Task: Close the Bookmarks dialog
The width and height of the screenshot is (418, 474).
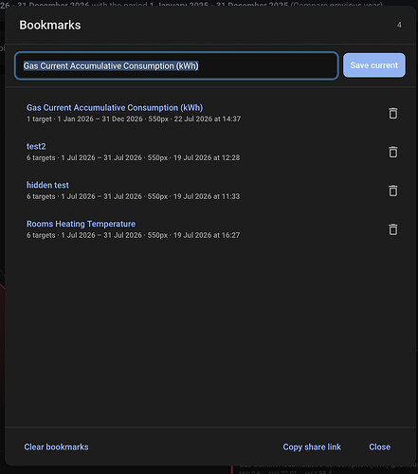Action: (380, 447)
